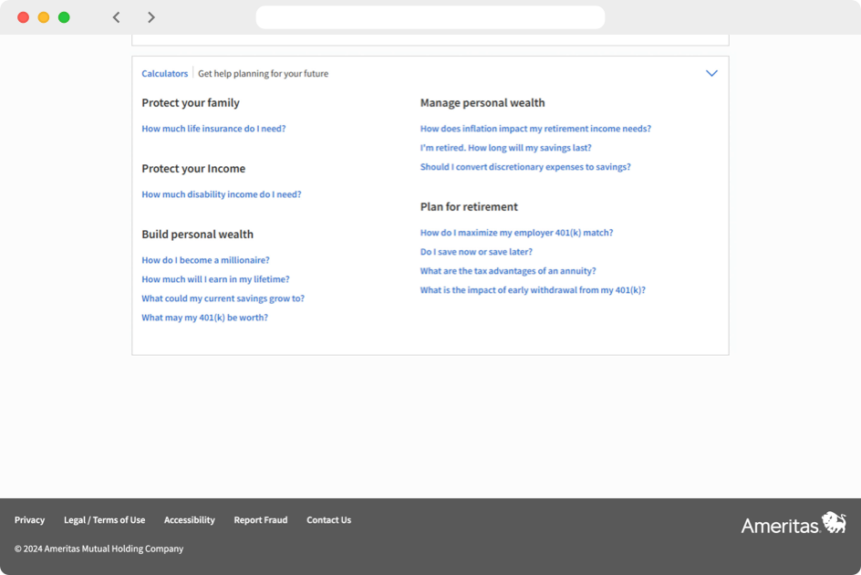Open the inflation retirement income calculator
Image resolution: width=861 pixels, height=575 pixels.
535,128
